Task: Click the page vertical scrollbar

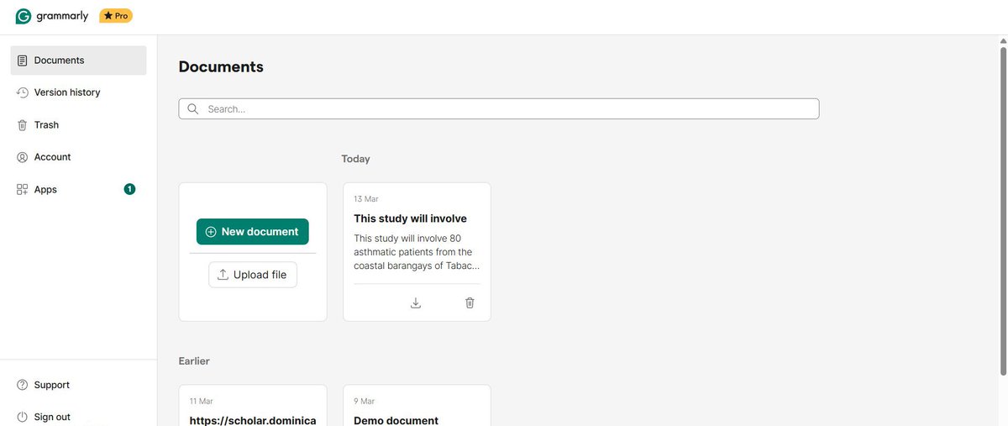Action: click(x=1003, y=210)
